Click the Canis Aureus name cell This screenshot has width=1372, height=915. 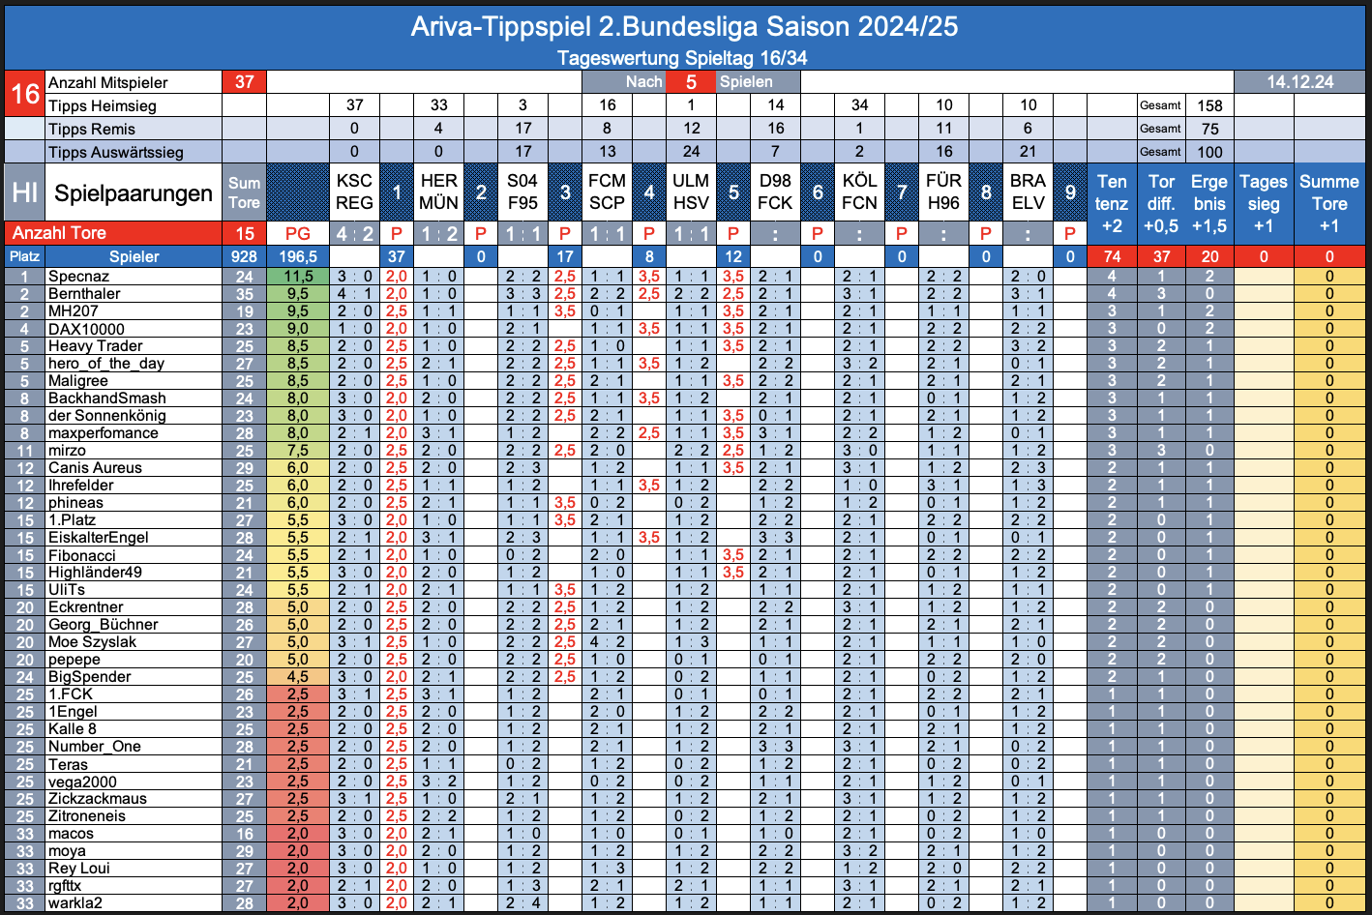pyautogui.click(x=134, y=468)
